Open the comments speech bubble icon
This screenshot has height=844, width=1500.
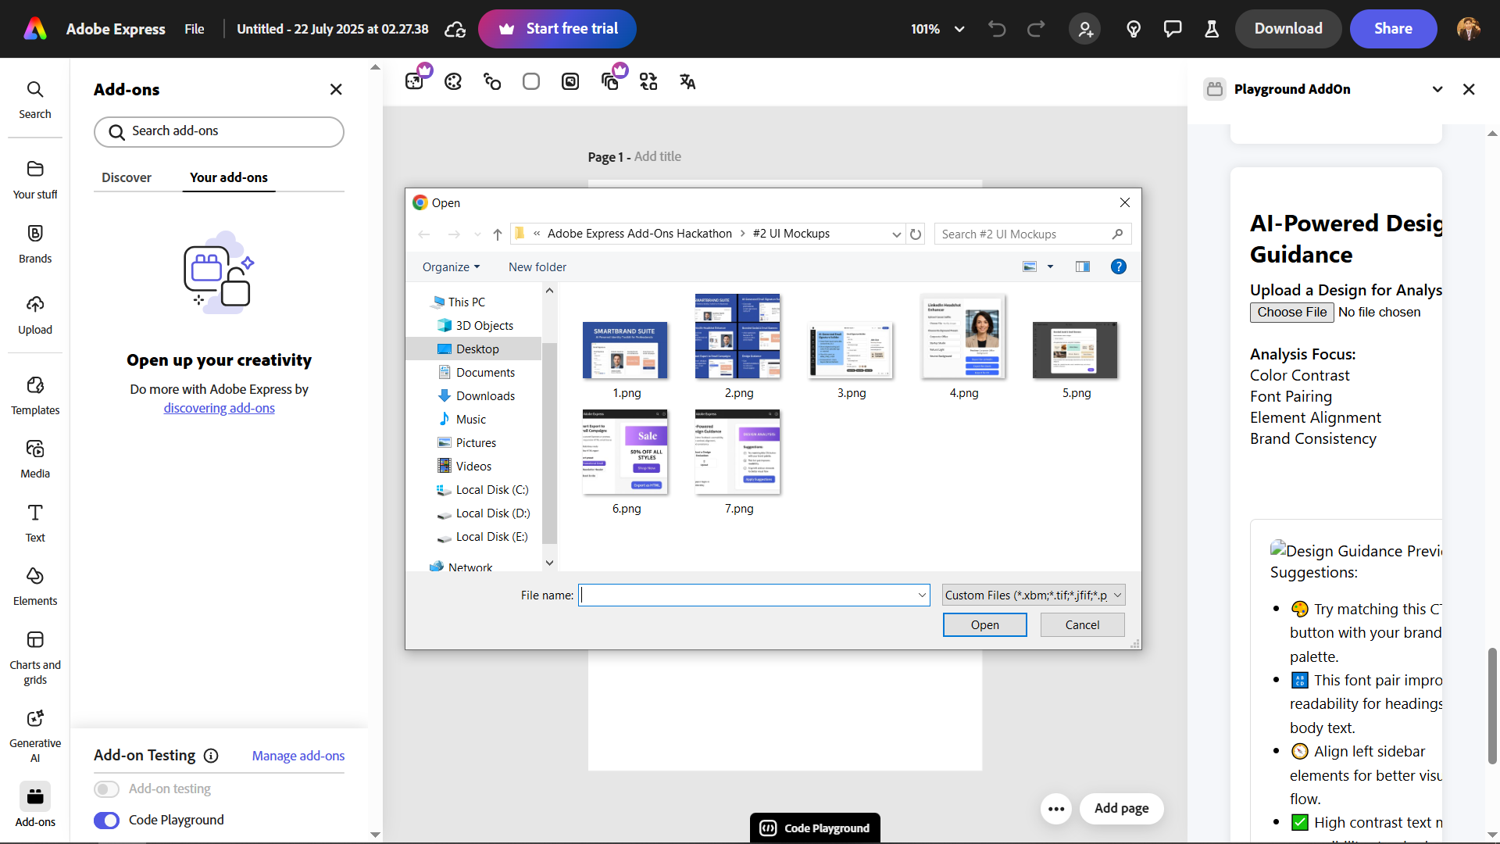coord(1173,29)
